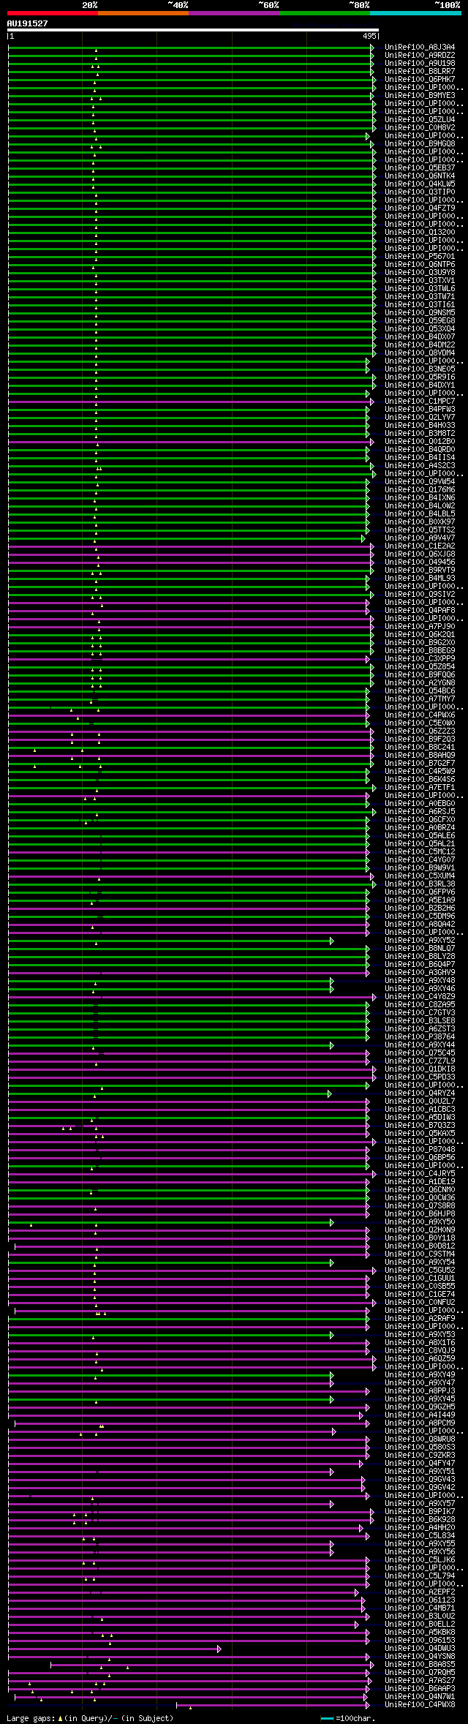Viewport: 468px width, 1724px height.
Task: Choose the UniRef100_Q176M6 row label
Action: coord(420,489)
